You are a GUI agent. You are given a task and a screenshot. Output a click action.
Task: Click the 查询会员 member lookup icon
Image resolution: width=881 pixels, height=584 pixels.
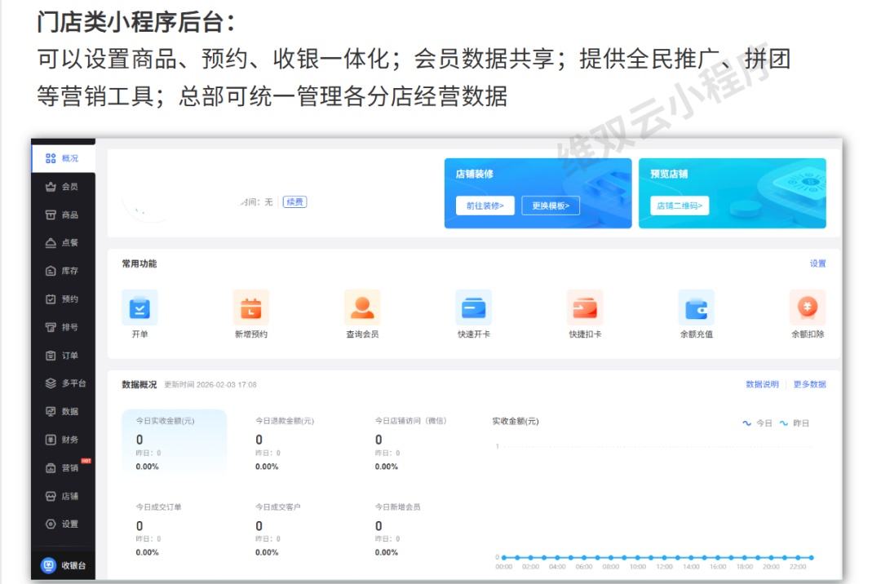[x=362, y=308]
